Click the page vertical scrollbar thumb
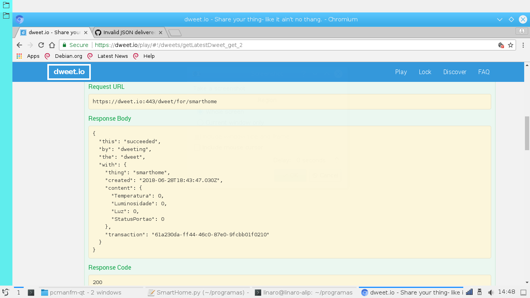Screen dimensions: 530x298 (x=527, y=133)
